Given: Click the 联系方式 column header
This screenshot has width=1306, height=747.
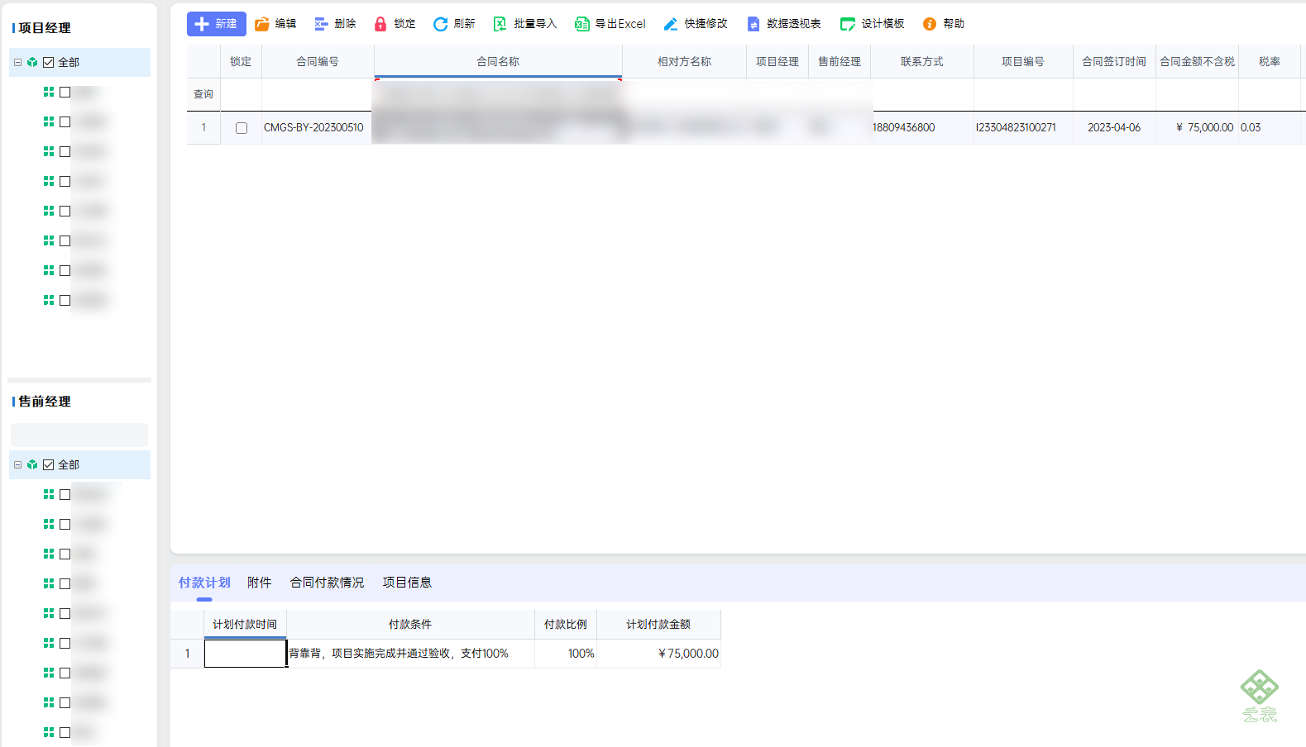Looking at the screenshot, I should click(x=922, y=61).
